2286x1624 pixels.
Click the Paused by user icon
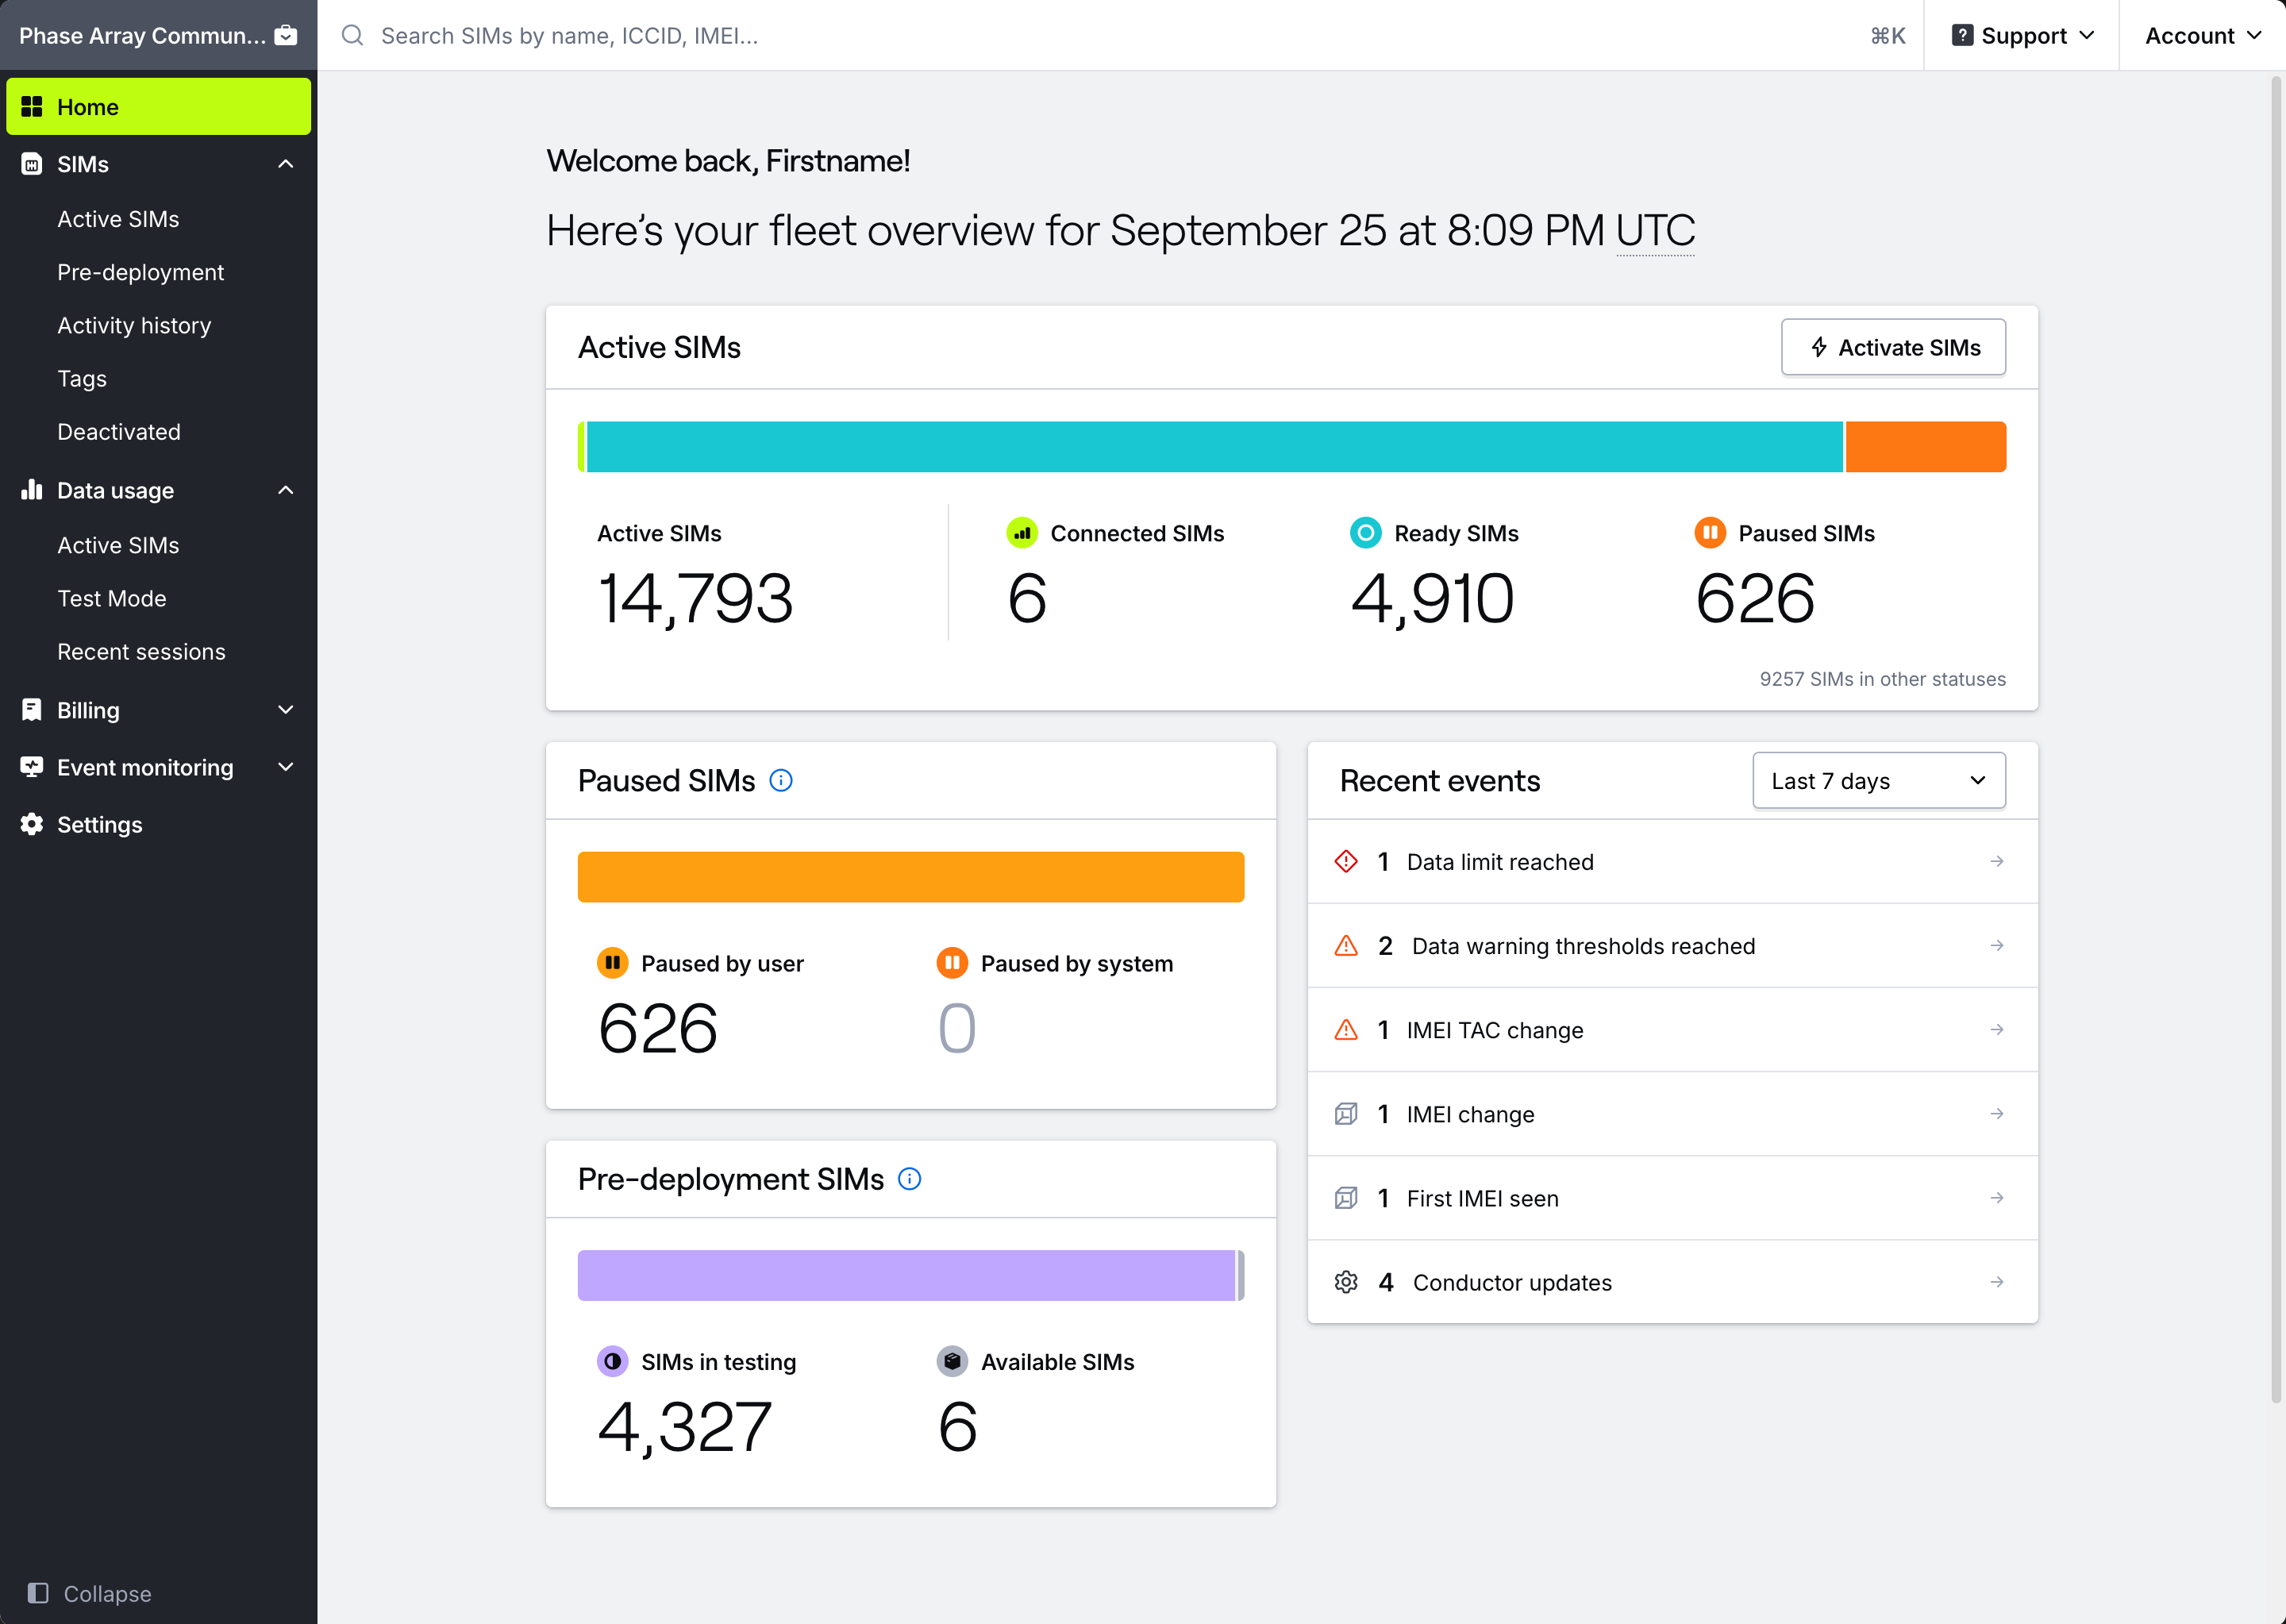(612, 963)
